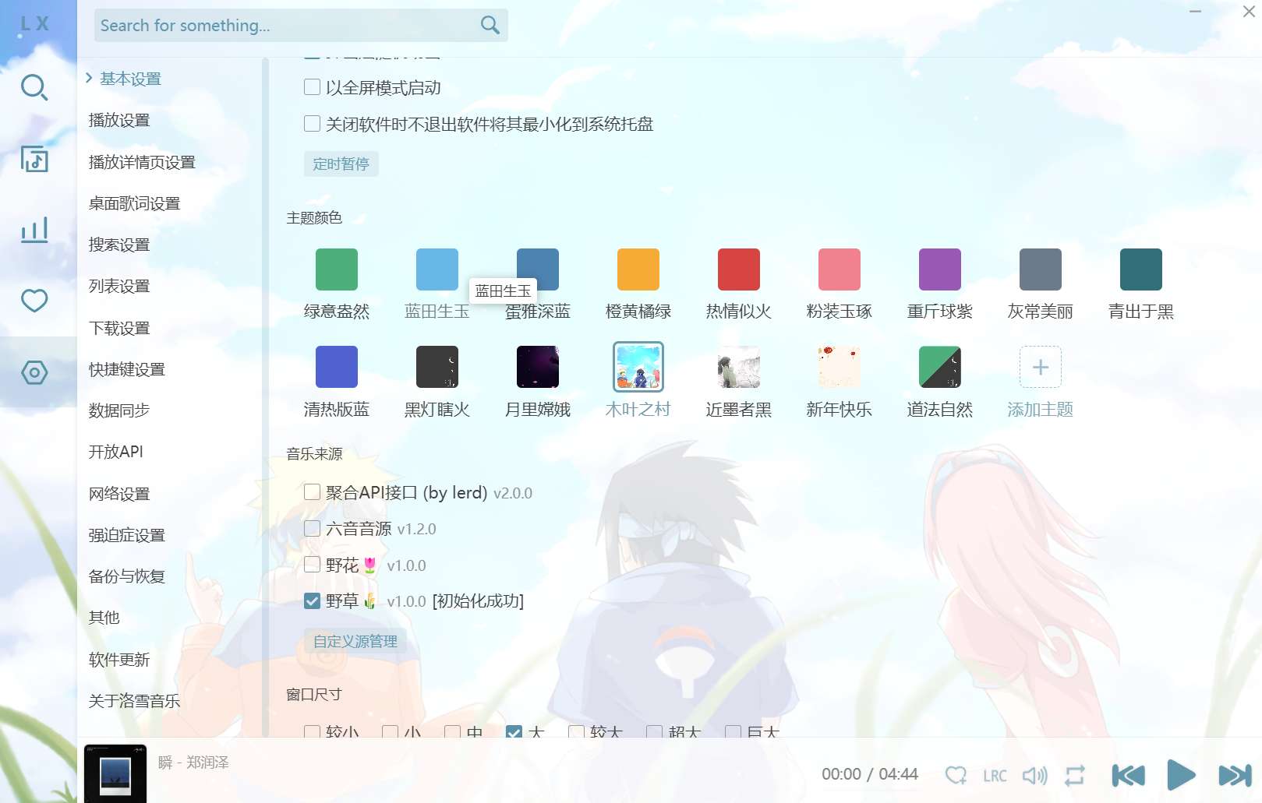Screen dimensions: 1262x803
Task: Skip to the previous track
Action: [x=1128, y=775]
